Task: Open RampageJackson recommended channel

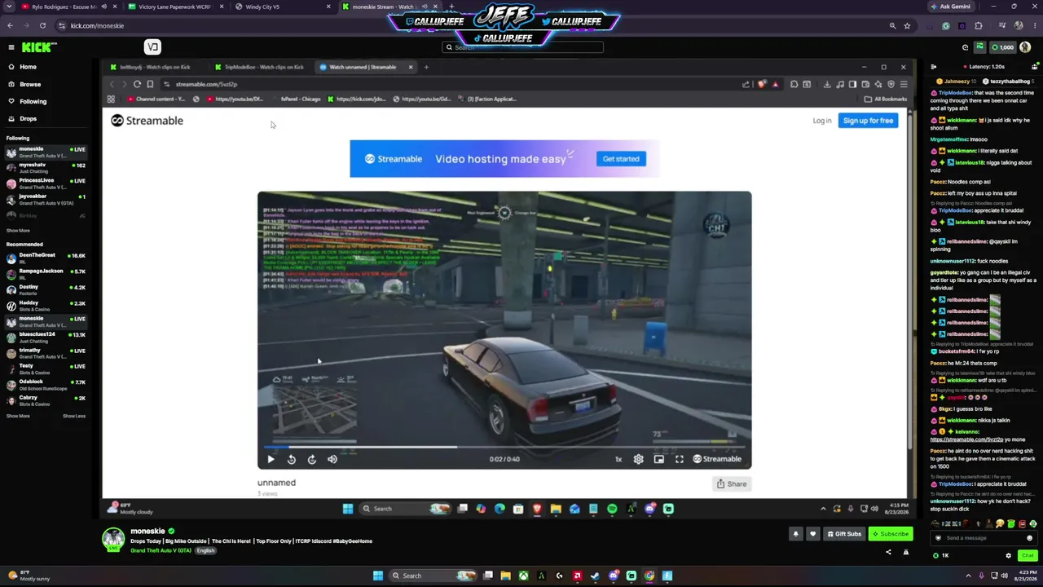Action: (x=46, y=274)
